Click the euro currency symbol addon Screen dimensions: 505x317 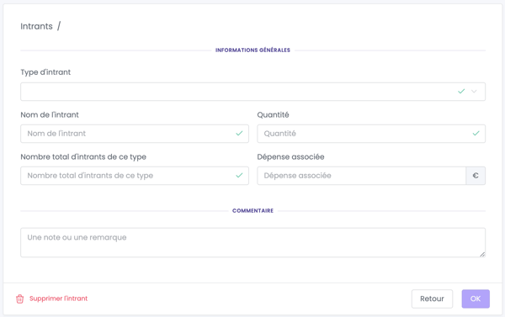click(x=476, y=176)
